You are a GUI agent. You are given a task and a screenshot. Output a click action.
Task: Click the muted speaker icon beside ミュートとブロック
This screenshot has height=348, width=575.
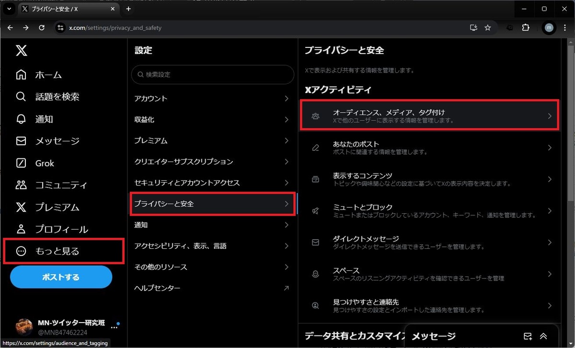tap(315, 211)
